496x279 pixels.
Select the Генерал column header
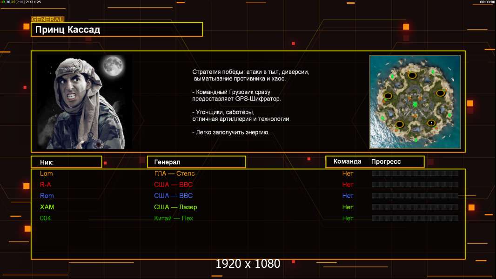[196, 162]
